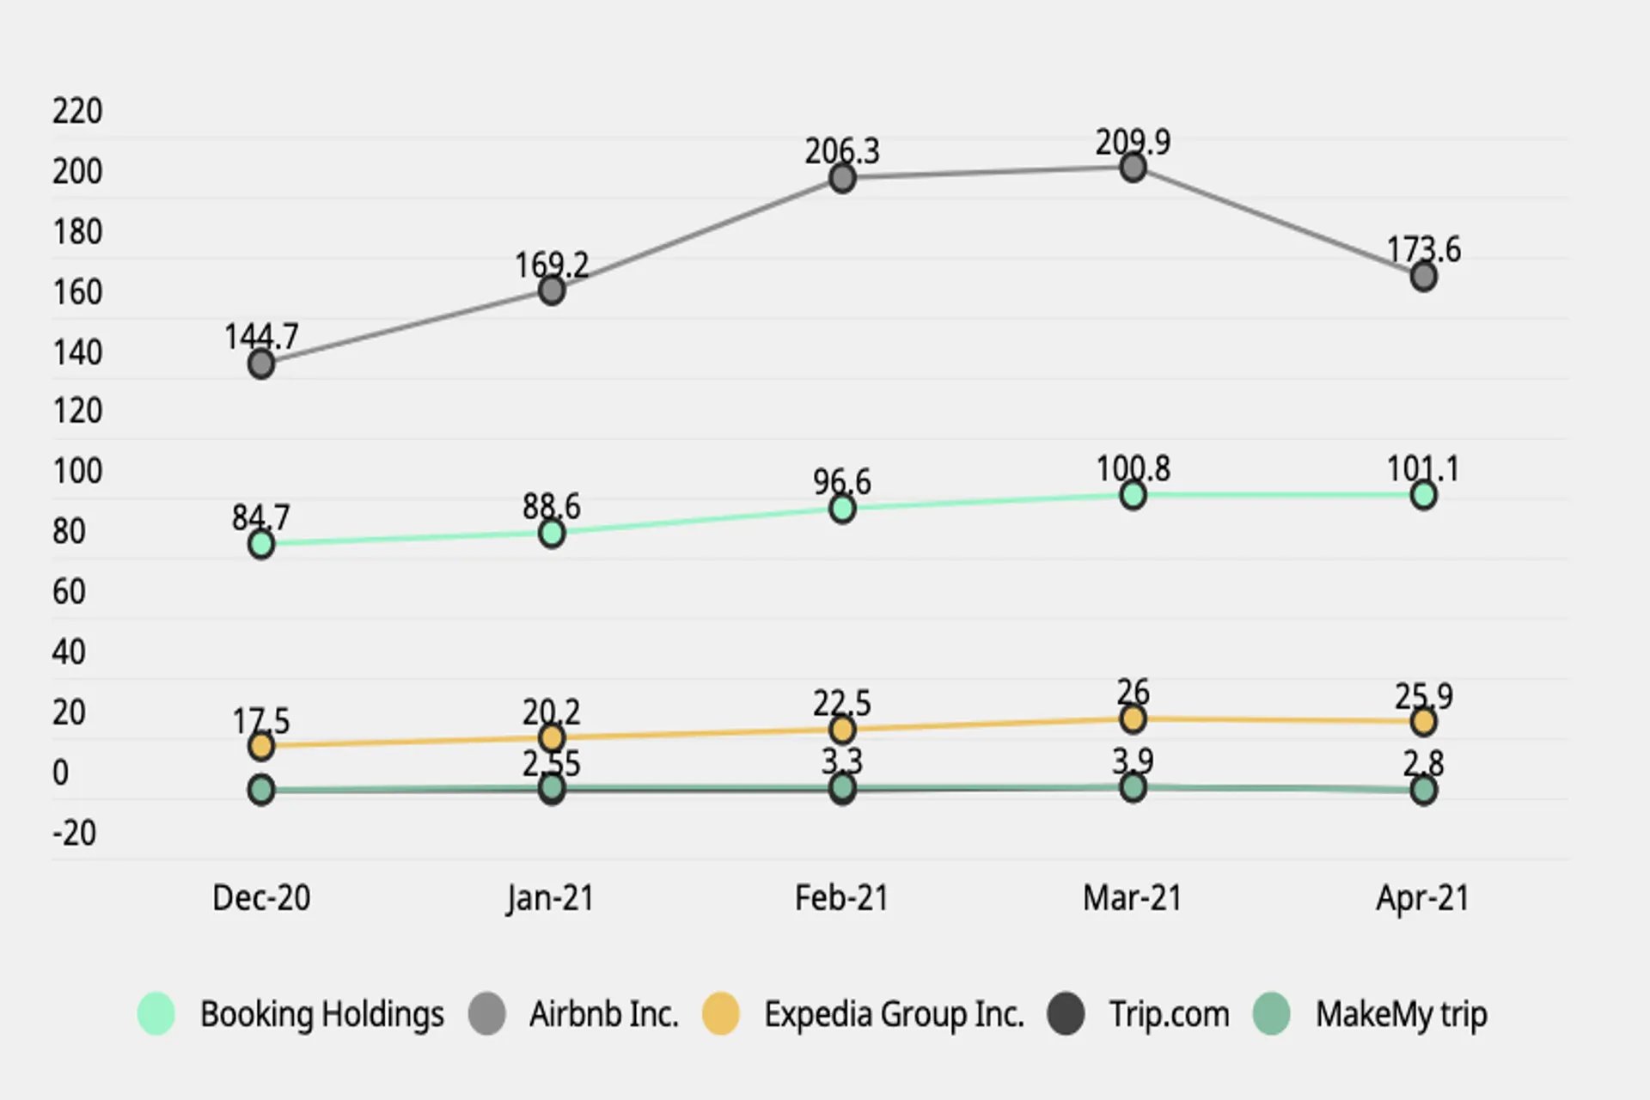Click the Mar-21 x-axis label
This screenshot has width=1650, height=1100.
[x=1133, y=898]
